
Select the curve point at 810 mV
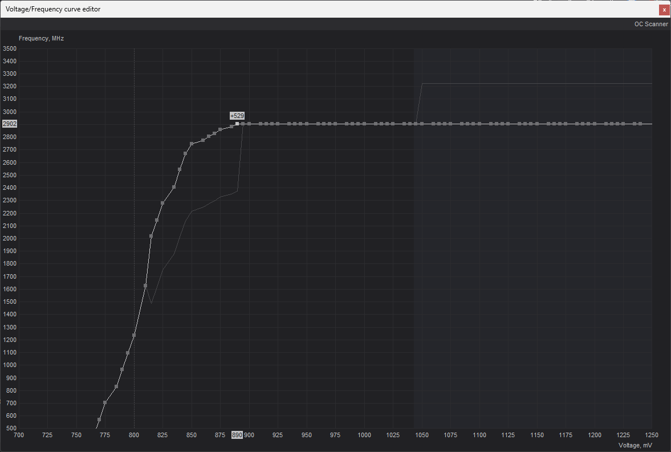point(145,286)
